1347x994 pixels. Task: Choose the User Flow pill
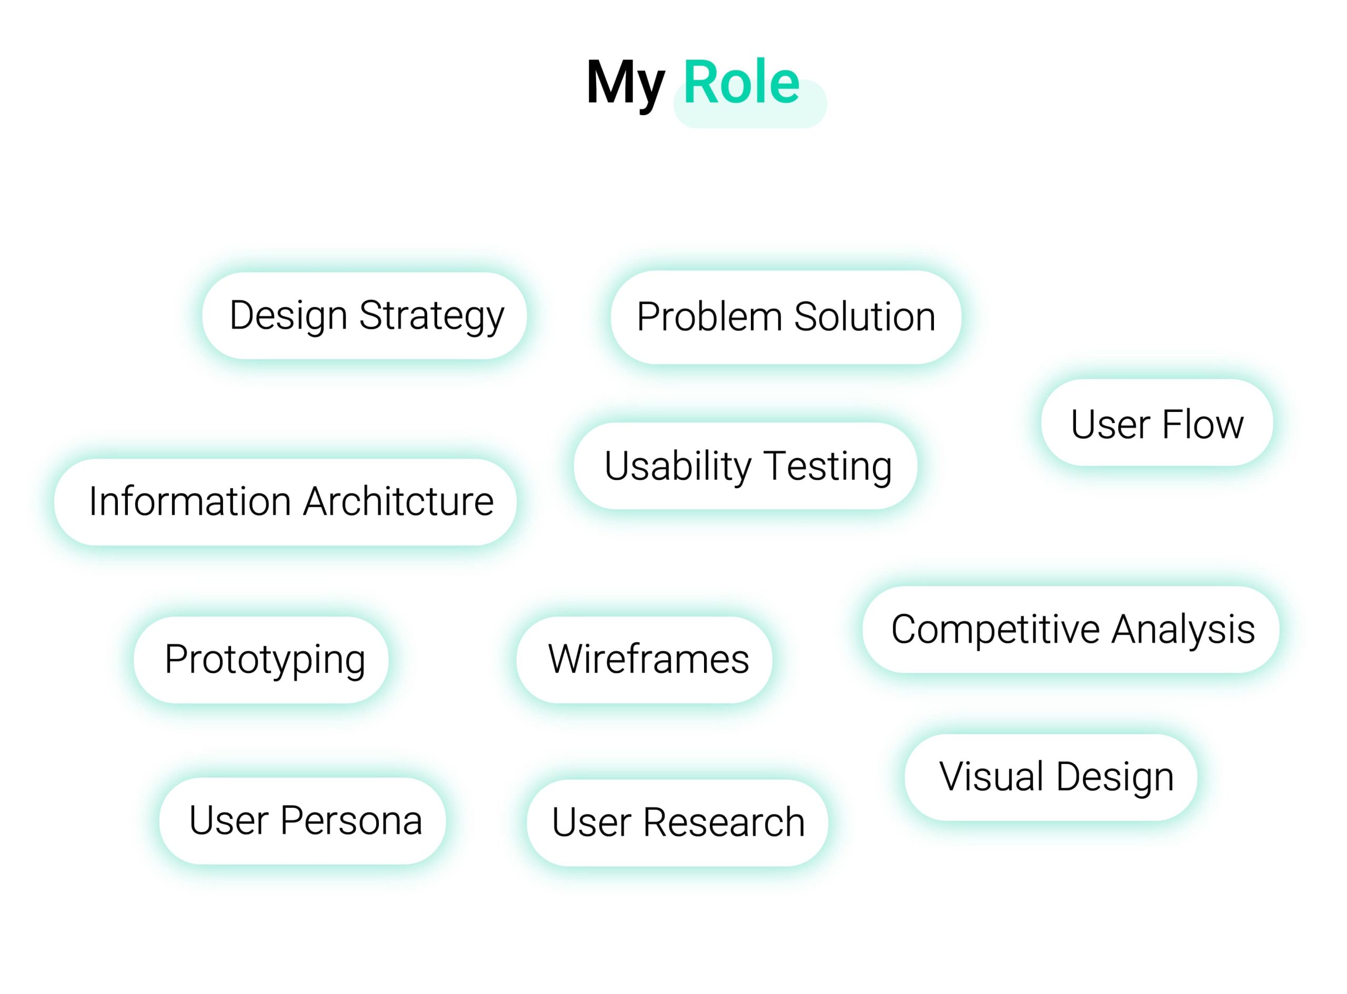tap(1157, 423)
